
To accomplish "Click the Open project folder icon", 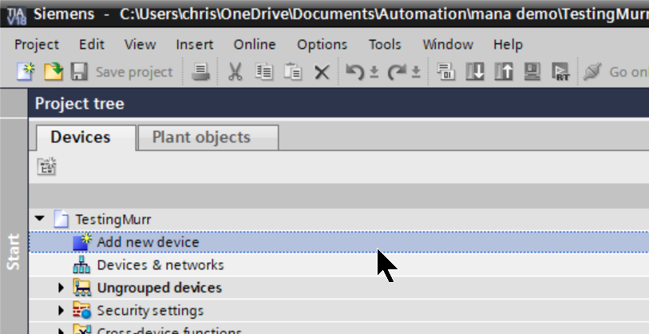I will [x=53, y=72].
